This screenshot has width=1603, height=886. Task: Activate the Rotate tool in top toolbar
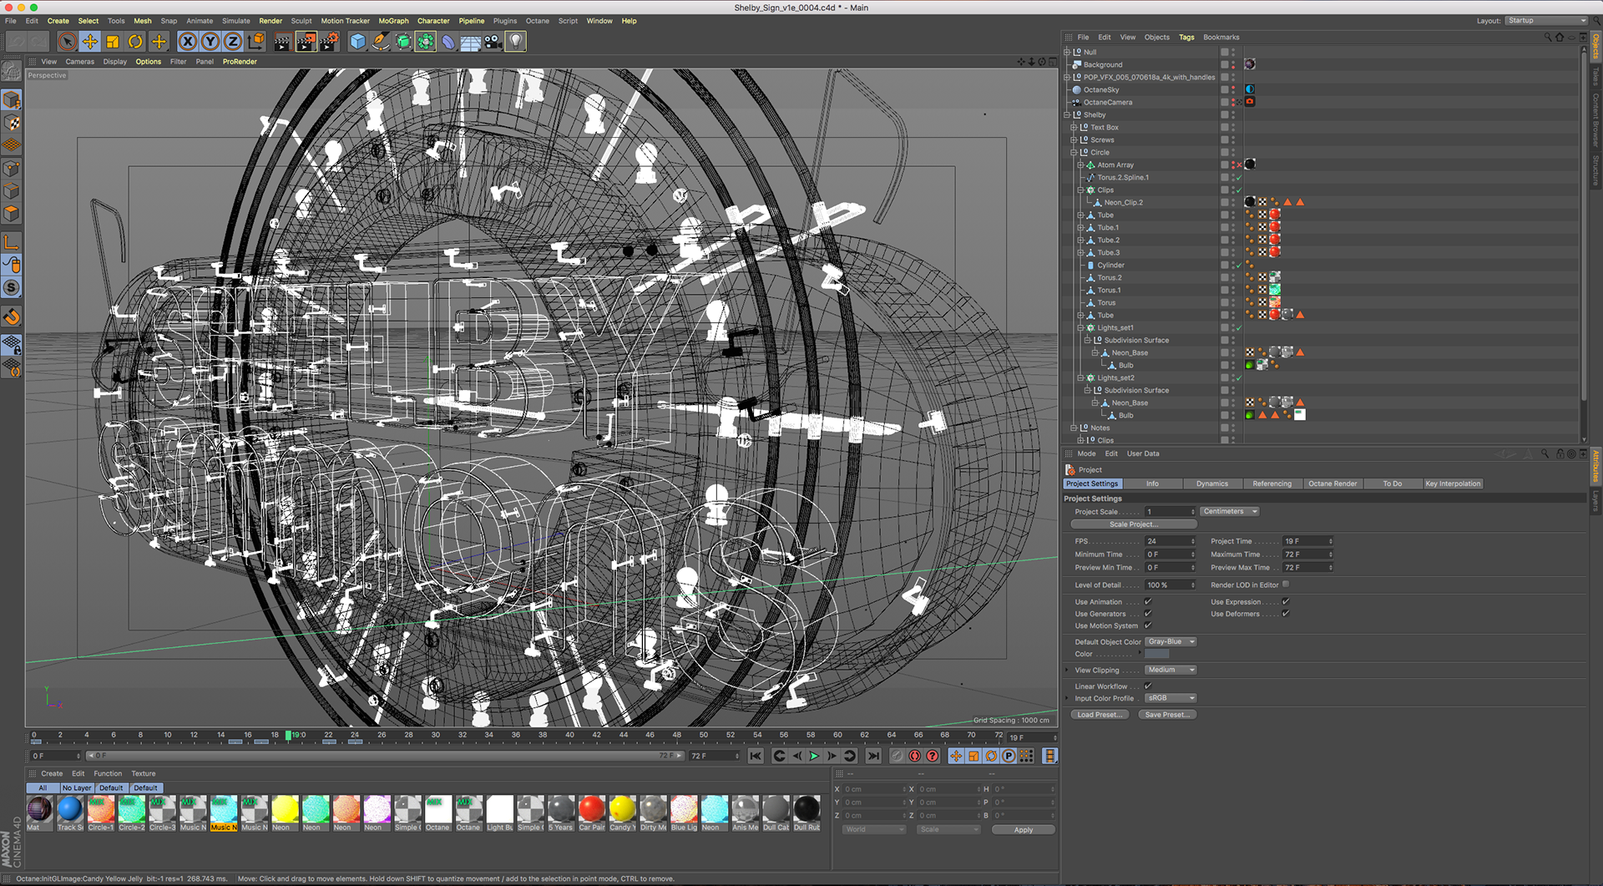pyautogui.click(x=135, y=41)
